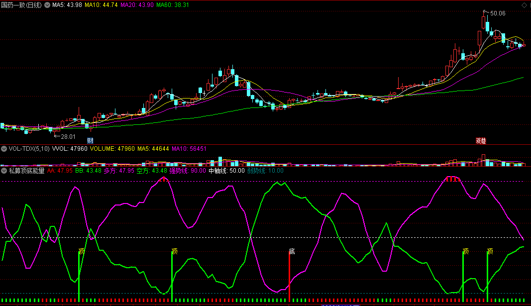
Task: Select the VOLUME: 47960 value
Action: point(112,149)
